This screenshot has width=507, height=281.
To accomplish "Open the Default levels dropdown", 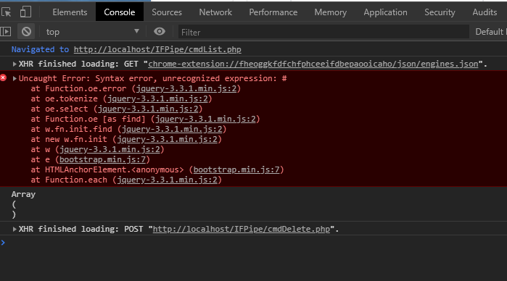I will [x=490, y=32].
